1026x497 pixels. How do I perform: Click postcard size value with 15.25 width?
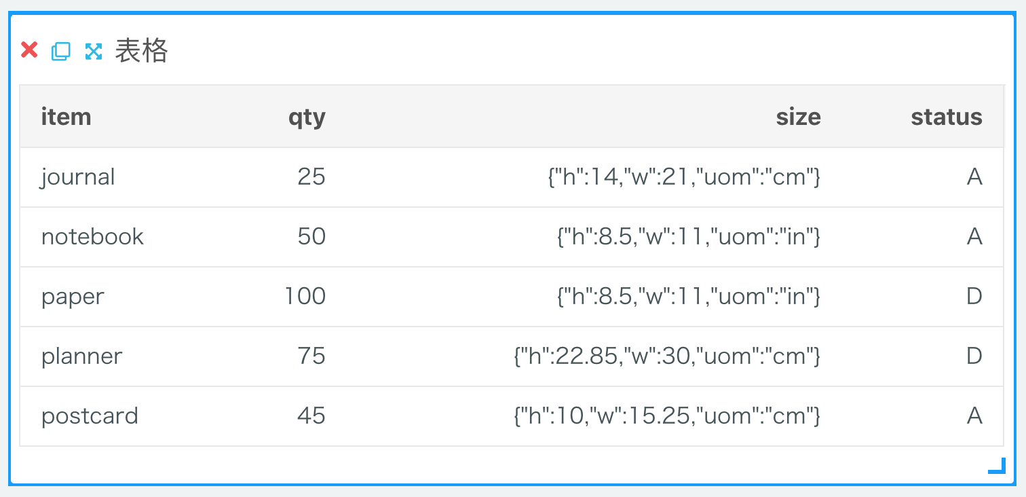667,416
